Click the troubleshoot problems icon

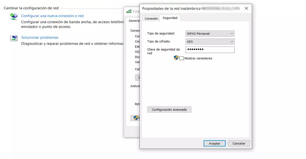(x=14, y=38)
